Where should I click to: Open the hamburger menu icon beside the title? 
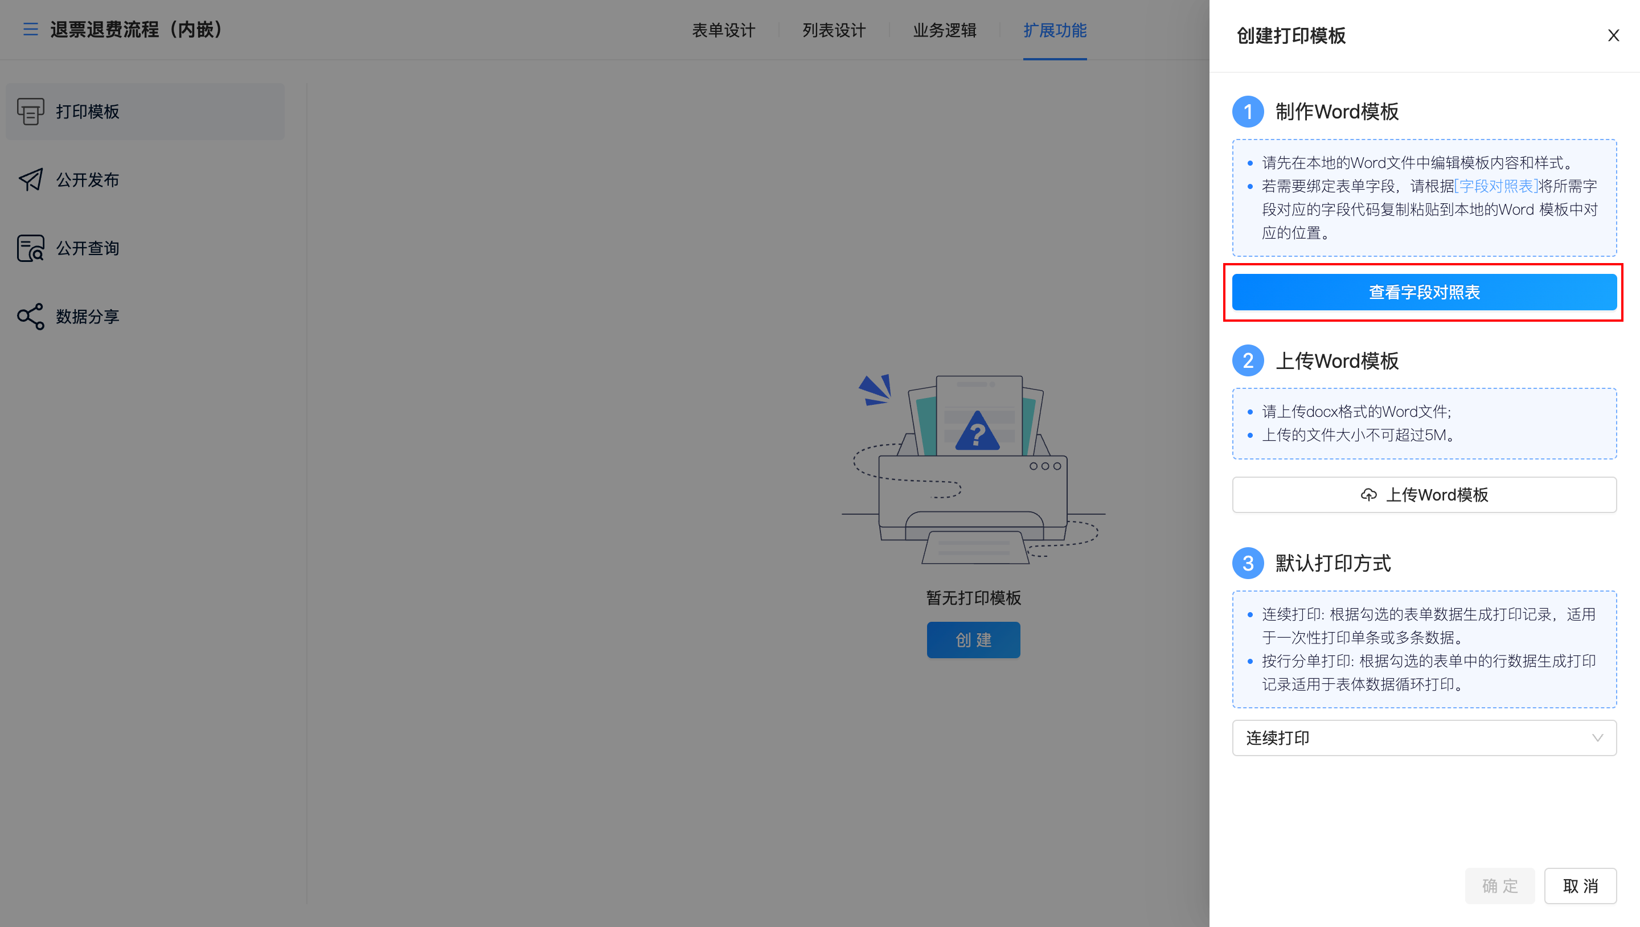coord(31,29)
